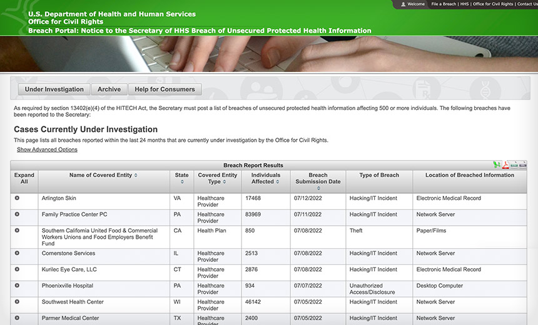Open the File a Breach link
Image resolution: width=538 pixels, height=325 pixels.
tap(444, 4)
